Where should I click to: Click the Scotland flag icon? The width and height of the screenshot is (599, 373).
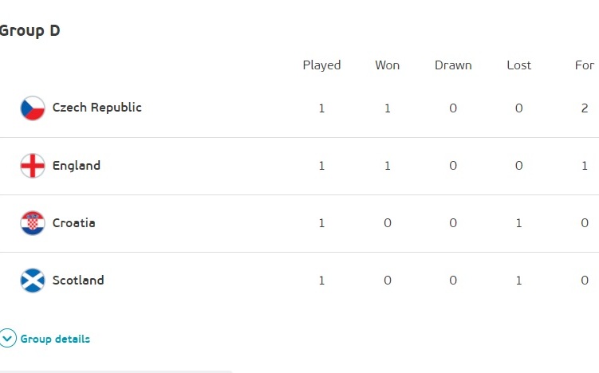pos(33,281)
